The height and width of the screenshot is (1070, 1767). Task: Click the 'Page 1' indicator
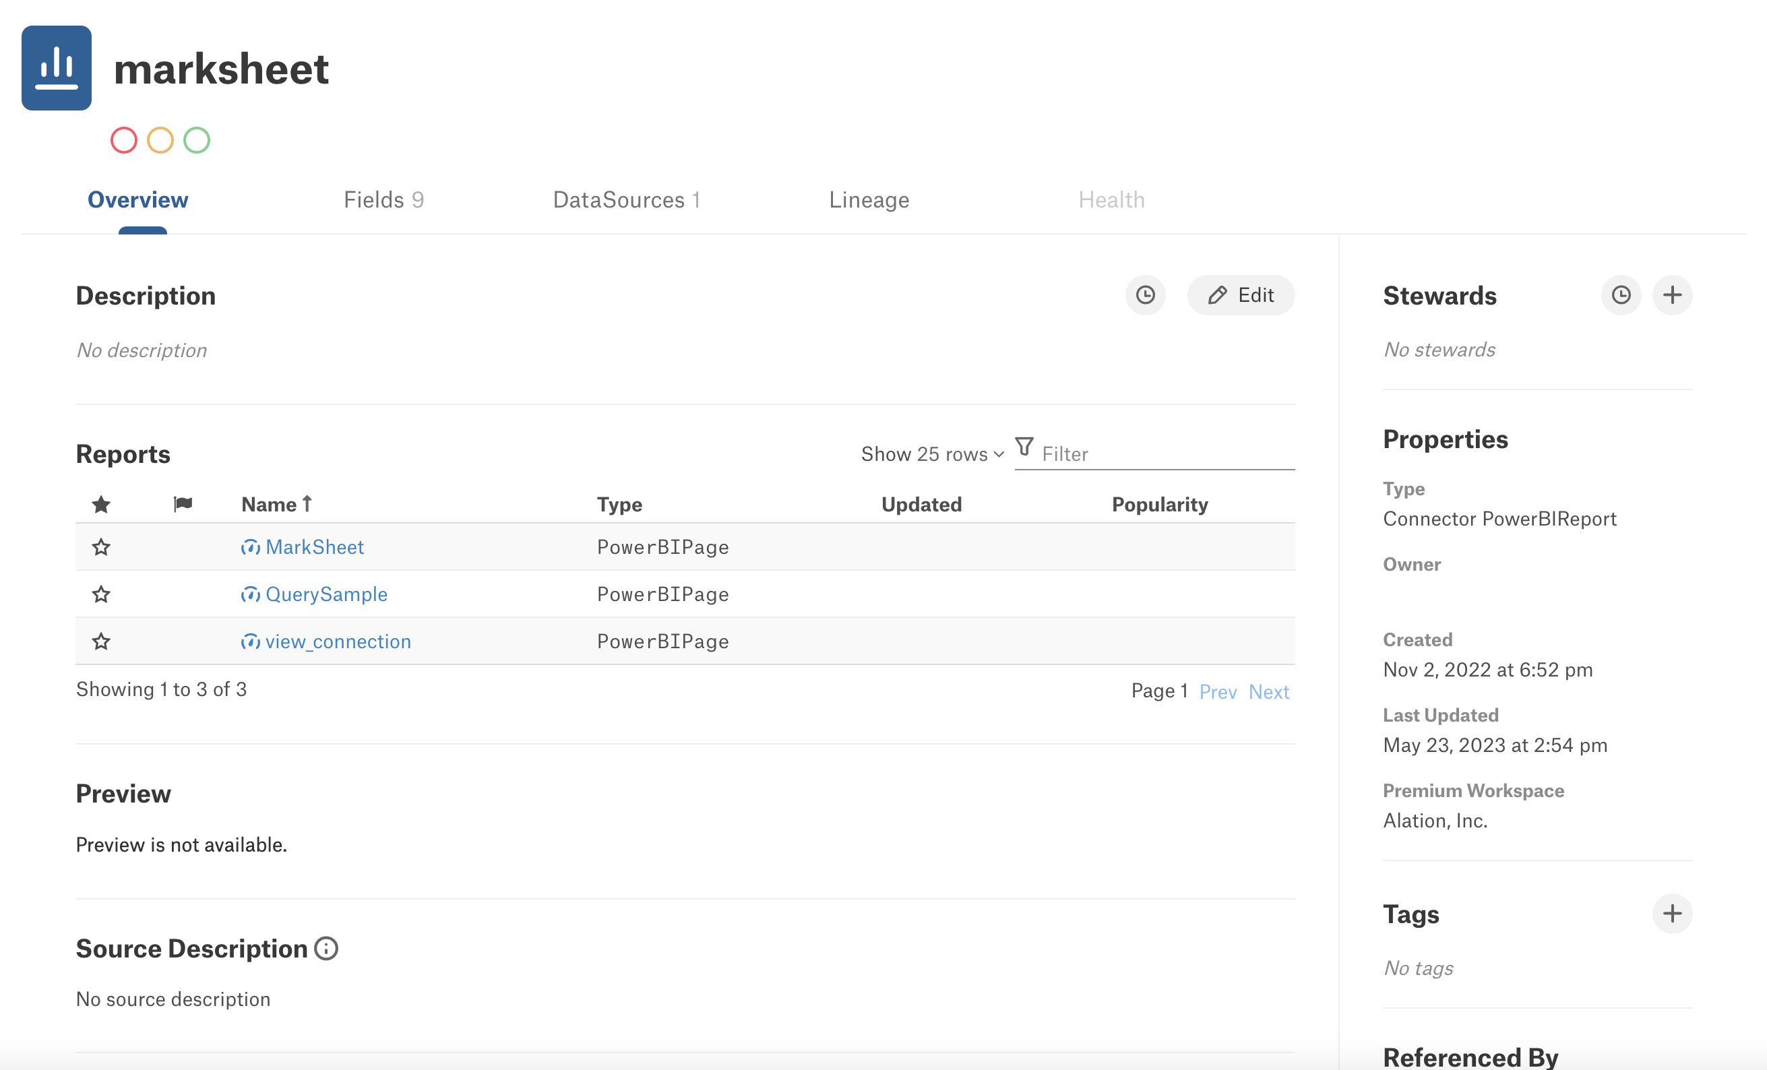pyautogui.click(x=1160, y=691)
